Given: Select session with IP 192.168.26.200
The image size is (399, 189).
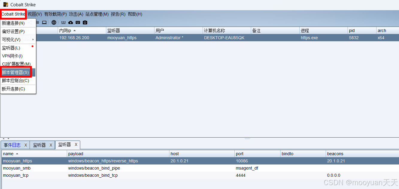Looking at the screenshot, I should (74, 38).
